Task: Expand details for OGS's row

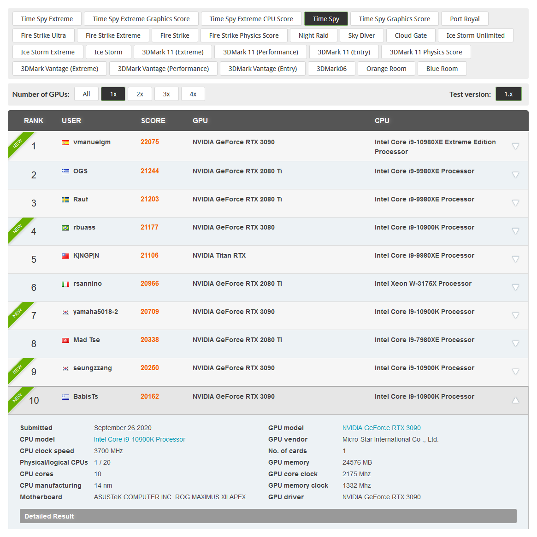Action: pos(515,175)
